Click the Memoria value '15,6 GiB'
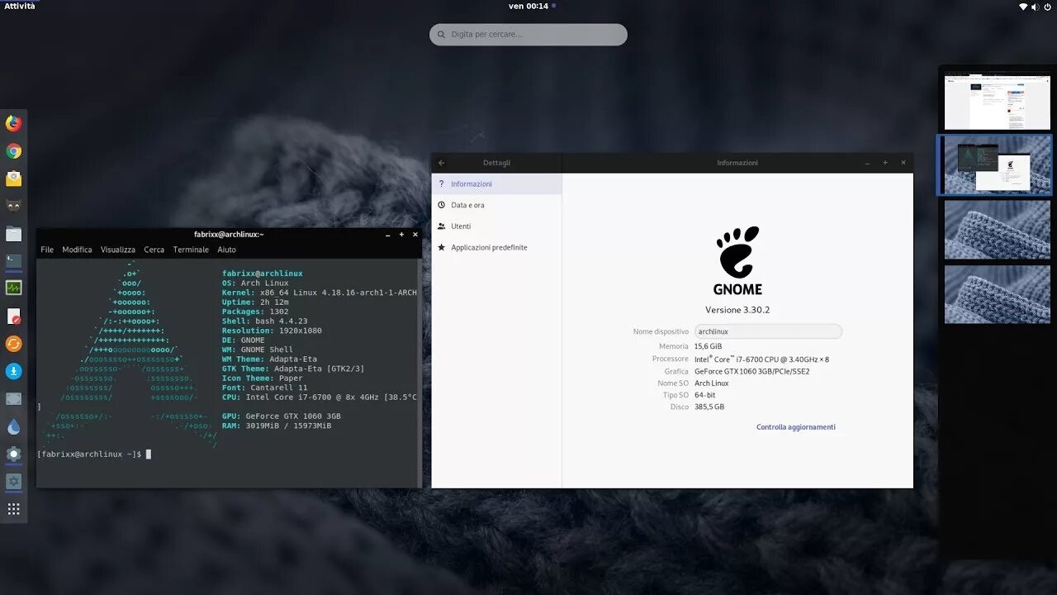 (x=709, y=346)
